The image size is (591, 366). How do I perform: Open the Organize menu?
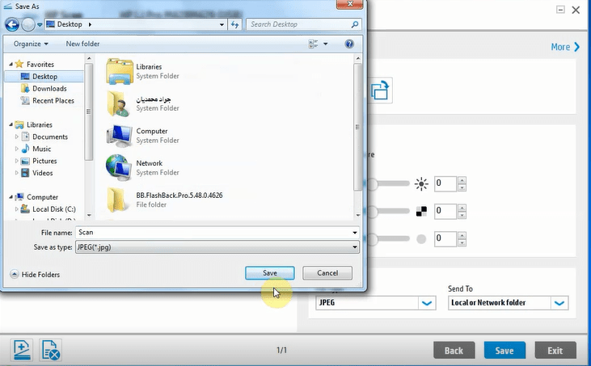pos(31,44)
